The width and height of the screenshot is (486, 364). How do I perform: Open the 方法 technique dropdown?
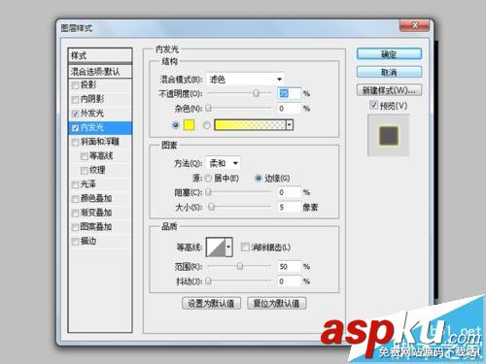tap(223, 163)
